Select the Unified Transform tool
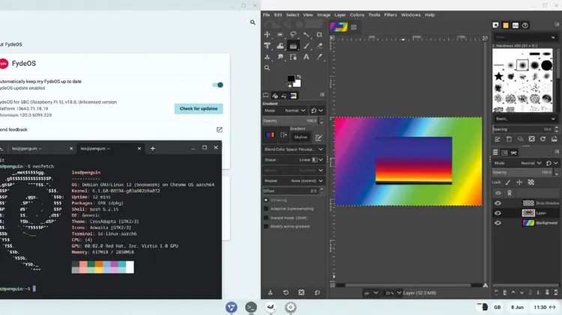This screenshot has width=562, height=315. pyautogui.click(x=267, y=46)
